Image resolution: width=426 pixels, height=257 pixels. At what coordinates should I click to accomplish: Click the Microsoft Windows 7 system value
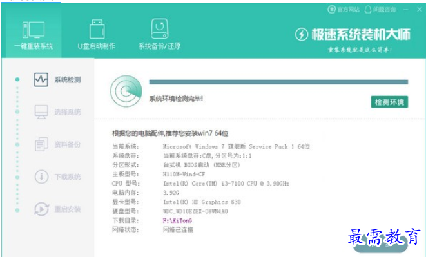tap(237, 146)
